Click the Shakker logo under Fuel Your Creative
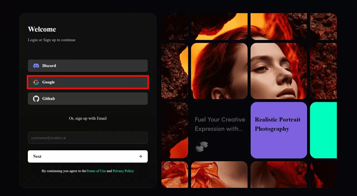This screenshot has height=196, width=357. pyautogui.click(x=201, y=147)
